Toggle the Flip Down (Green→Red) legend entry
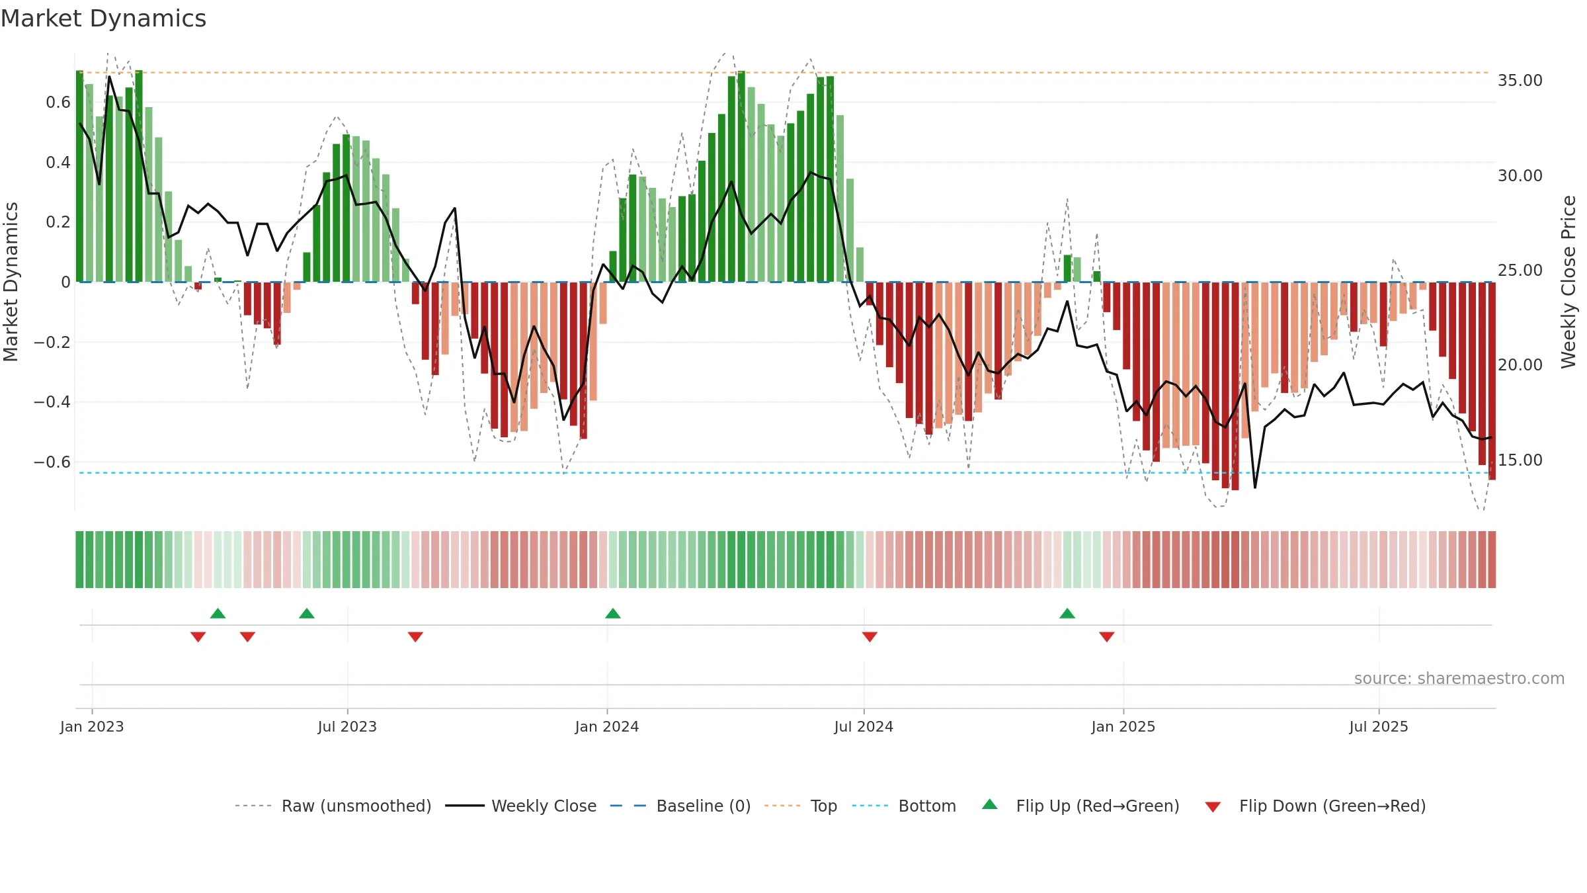Image resolution: width=1587 pixels, height=893 pixels. [x=1315, y=806]
